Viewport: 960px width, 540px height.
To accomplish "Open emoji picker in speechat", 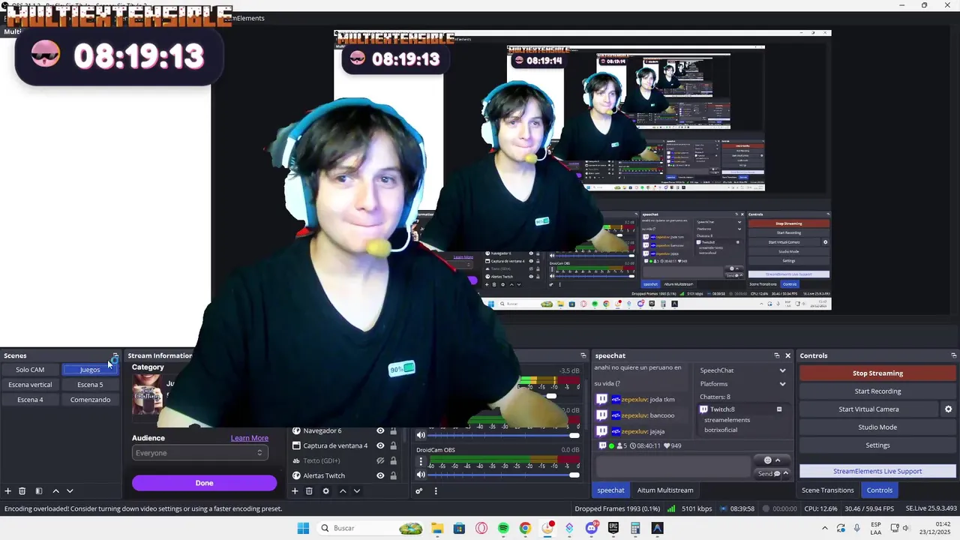I will point(767,460).
